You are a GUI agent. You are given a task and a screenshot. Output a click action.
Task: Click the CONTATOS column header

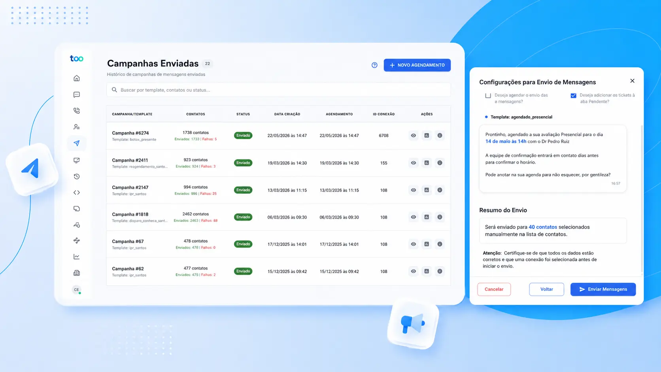pyautogui.click(x=196, y=114)
